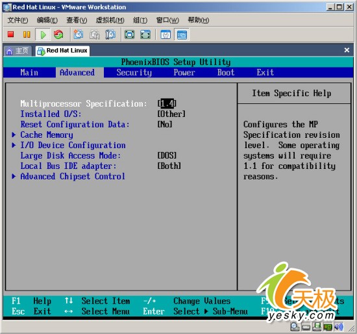Open the 帮助(H) menu
357x334 pixels.
coord(199,20)
